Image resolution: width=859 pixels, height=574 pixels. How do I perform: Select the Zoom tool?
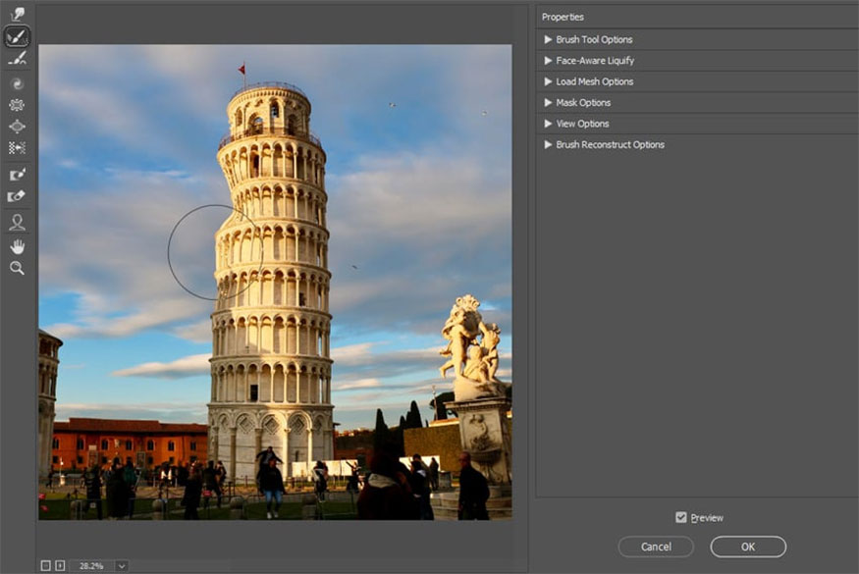pyautogui.click(x=17, y=268)
